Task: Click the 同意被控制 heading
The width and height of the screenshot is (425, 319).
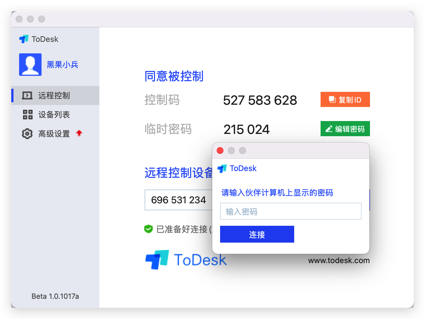Action: pos(174,76)
